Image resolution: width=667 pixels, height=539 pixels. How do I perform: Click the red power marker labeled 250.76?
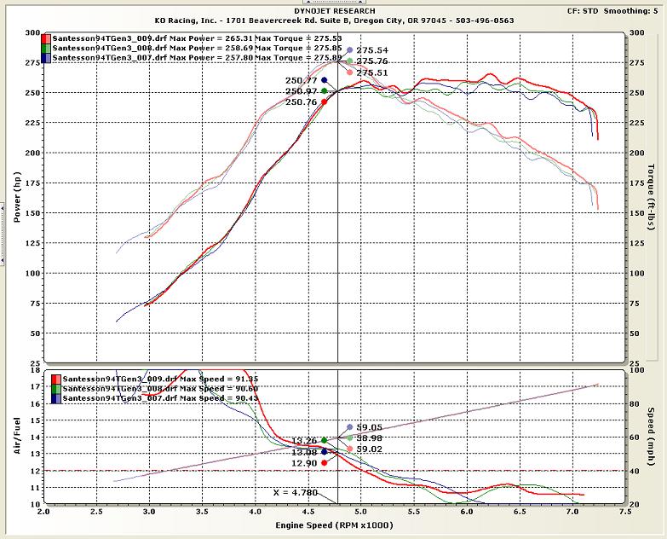324,101
